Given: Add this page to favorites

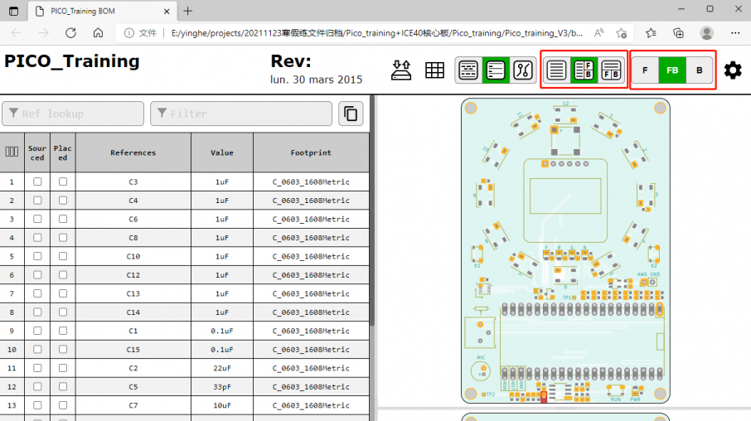Looking at the screenshot, I should tap(622, 33).
